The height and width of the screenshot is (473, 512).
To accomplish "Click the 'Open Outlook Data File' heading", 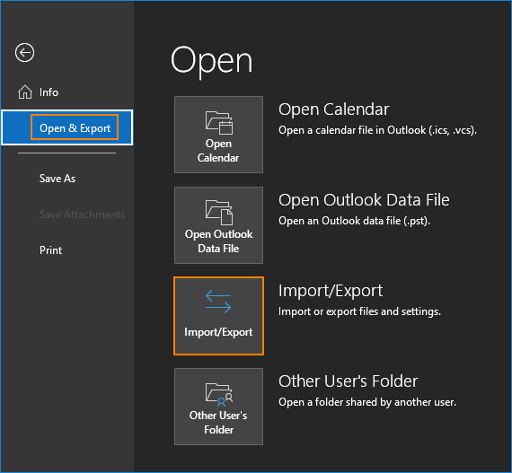I will [x=364, y=200].
